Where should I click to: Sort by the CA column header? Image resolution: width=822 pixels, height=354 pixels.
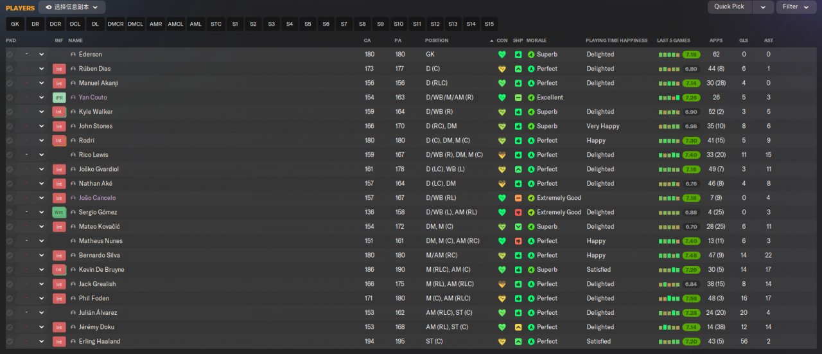point(368,40)
